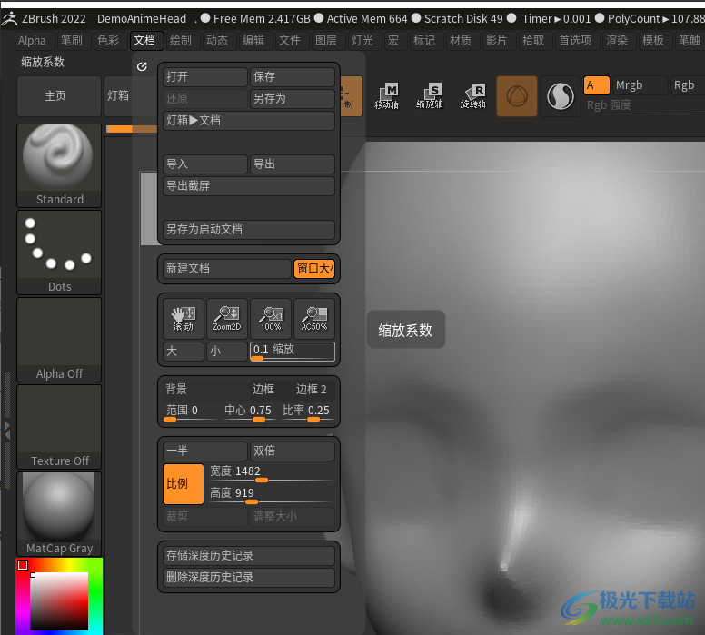The width and height of the screenshot is (705, 635).
Task: Click the 边框 2 border color swatch
Action: 314,390
